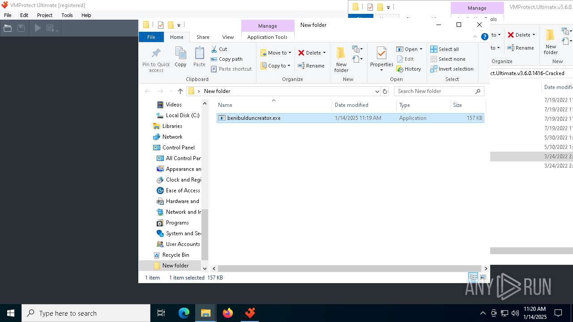Select the Home ribbon tab

tap(176, 37)
